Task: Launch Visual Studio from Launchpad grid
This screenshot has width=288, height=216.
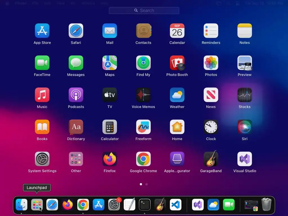Action: (245, 159)
